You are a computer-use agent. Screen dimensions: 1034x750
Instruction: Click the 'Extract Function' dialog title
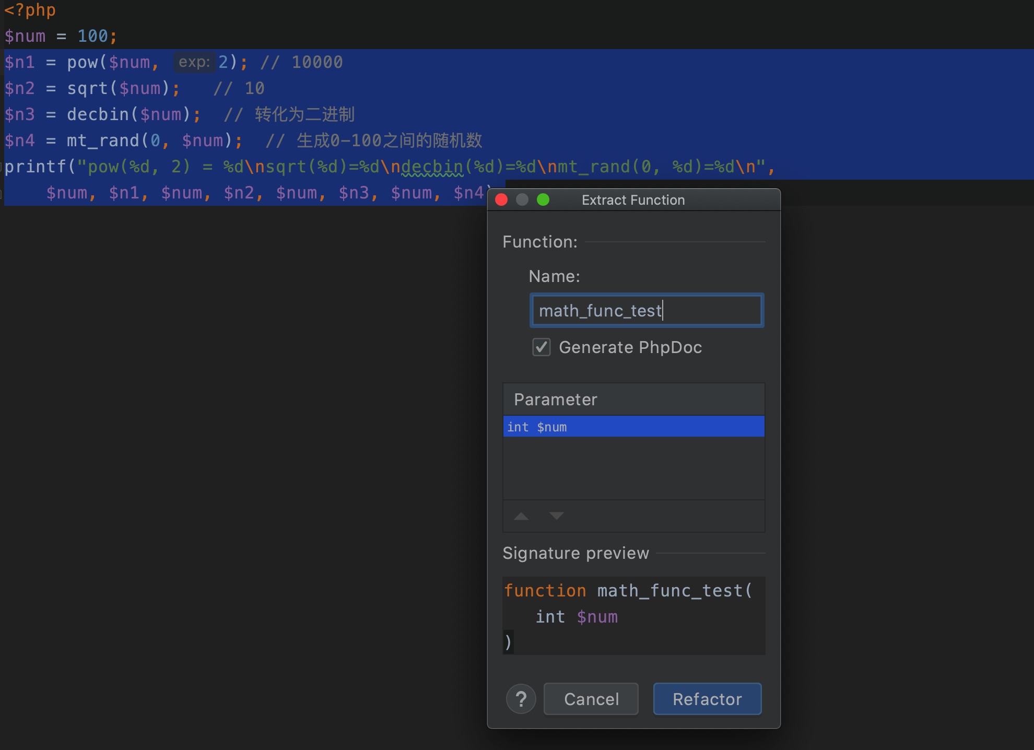pyautogui.click(x=633, y=200)
